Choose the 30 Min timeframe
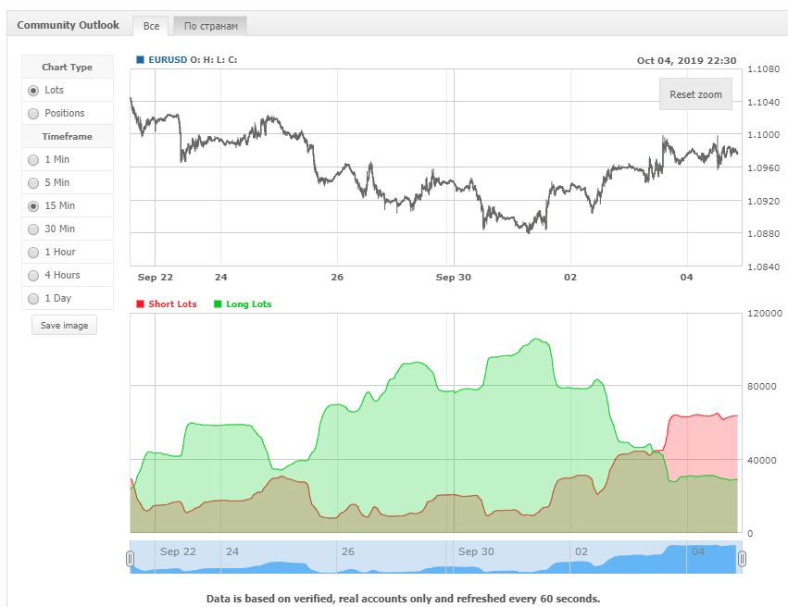 [x=33, y=229]
